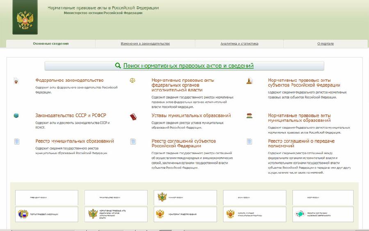The width and height of the screenshot is (369, 231).
Task: Open Нормативные правовые акты федеральных органов исполнительной власти
Action: [183, 85]
